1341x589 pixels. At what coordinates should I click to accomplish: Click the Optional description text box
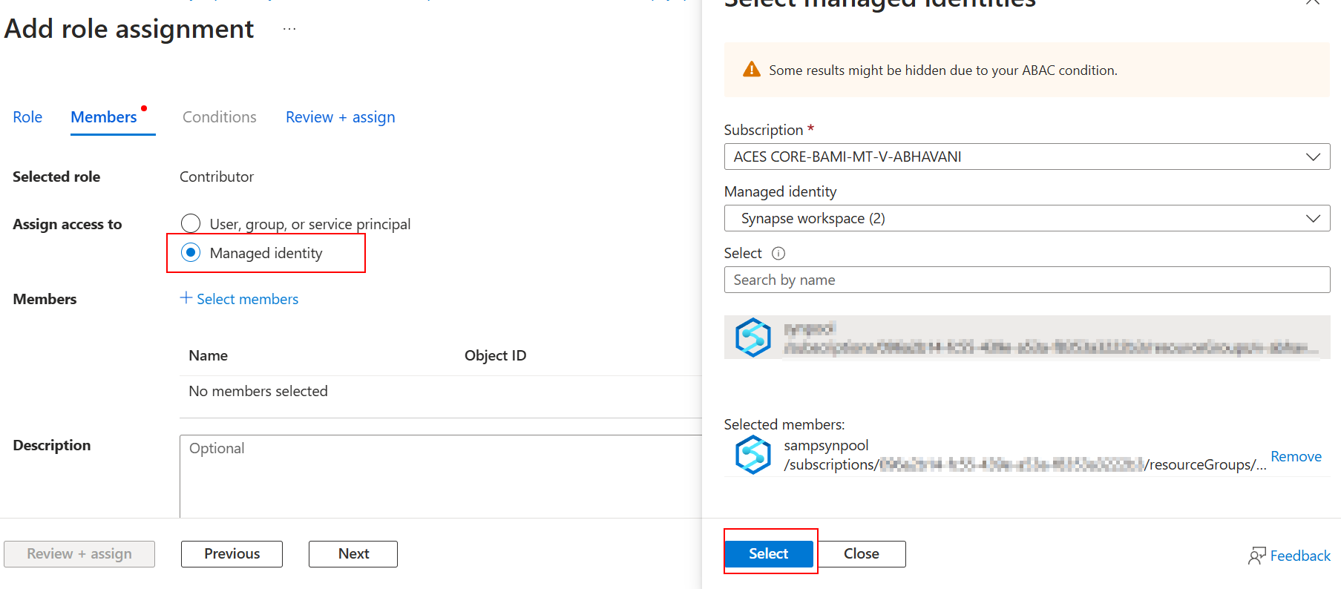coord(441,476)
